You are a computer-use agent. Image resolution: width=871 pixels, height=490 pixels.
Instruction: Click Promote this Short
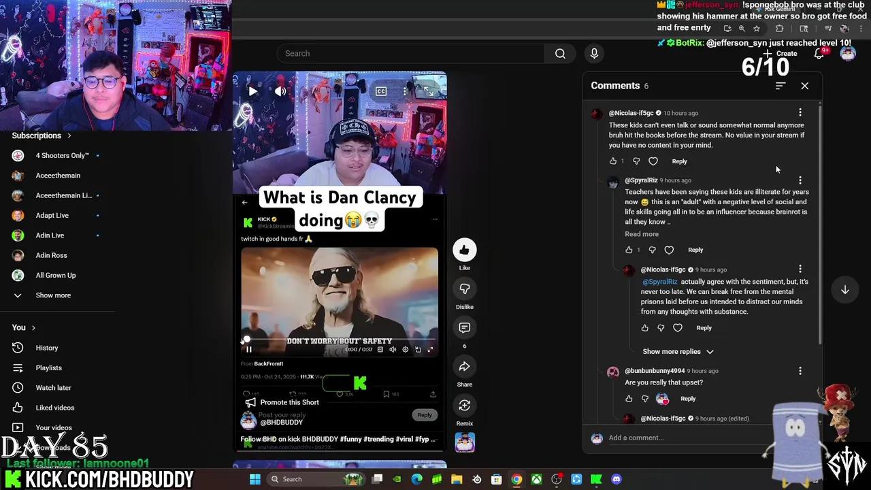click(282, 402)
